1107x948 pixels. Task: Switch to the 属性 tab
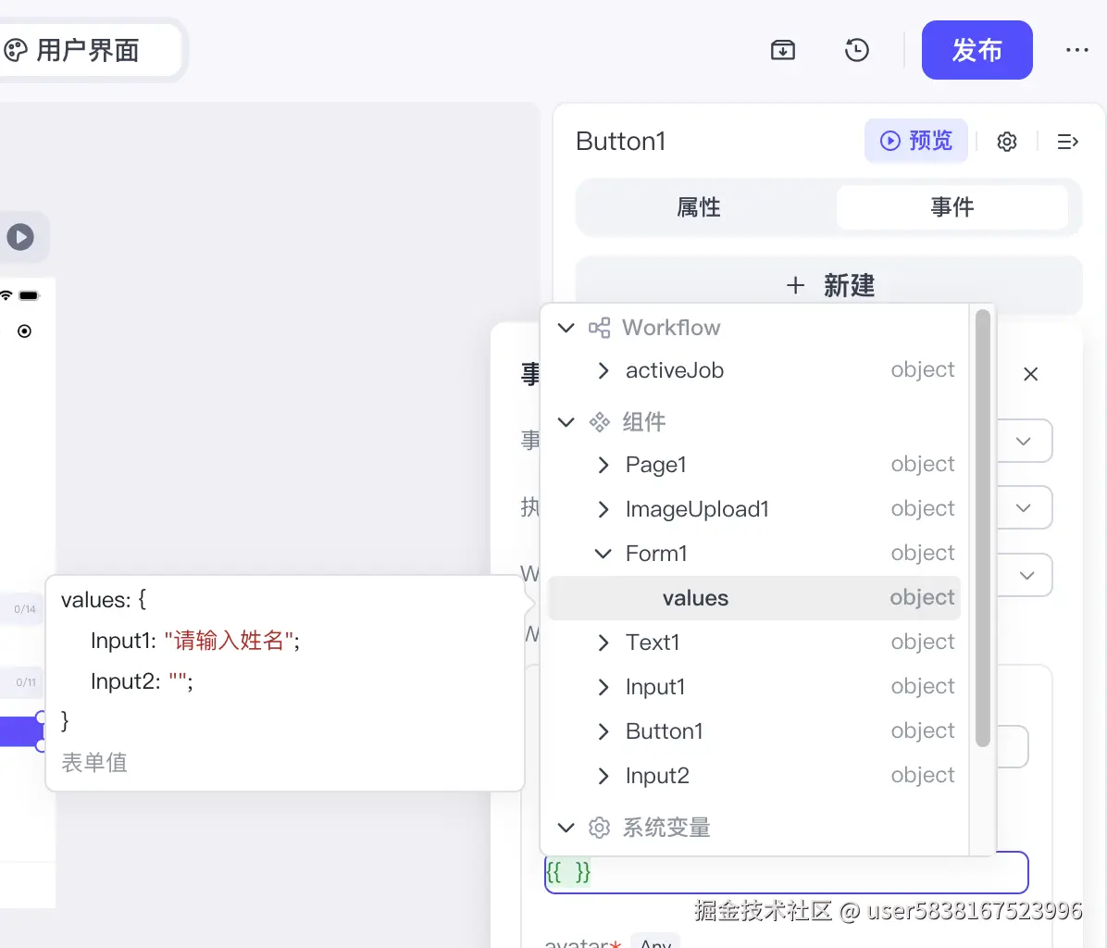click(698, 206)
